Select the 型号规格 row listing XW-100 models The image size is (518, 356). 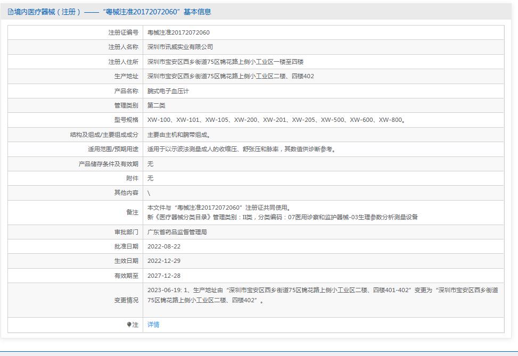coord(266,120)
